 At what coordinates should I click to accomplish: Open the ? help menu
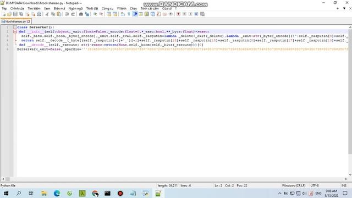[176, 9]
